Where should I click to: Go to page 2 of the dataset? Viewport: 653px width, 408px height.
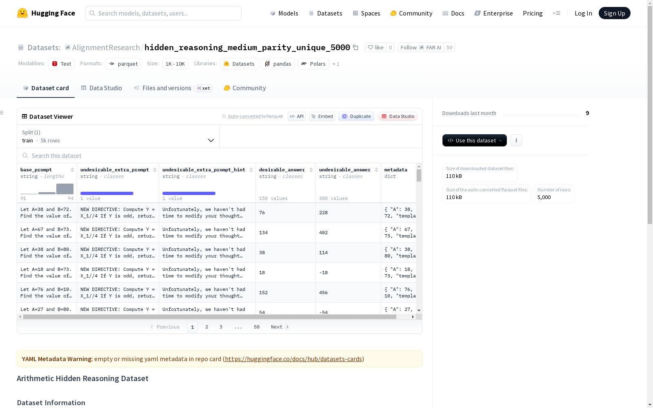coord(207,327)
